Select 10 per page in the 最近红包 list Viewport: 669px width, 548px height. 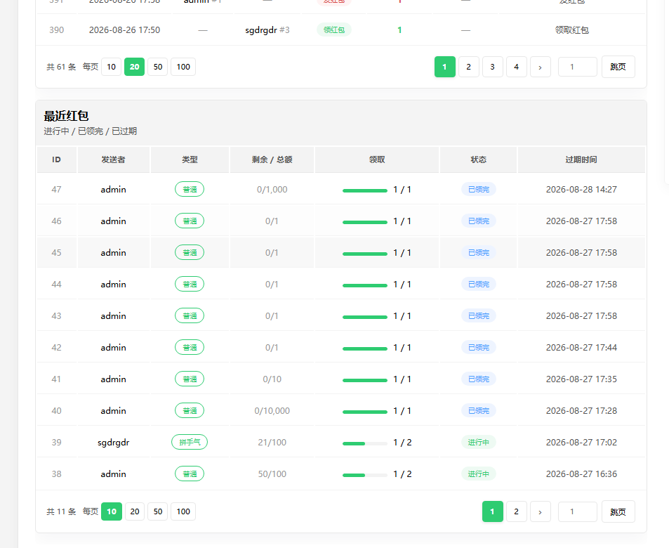pyautogui.click(x=112, y=511)
